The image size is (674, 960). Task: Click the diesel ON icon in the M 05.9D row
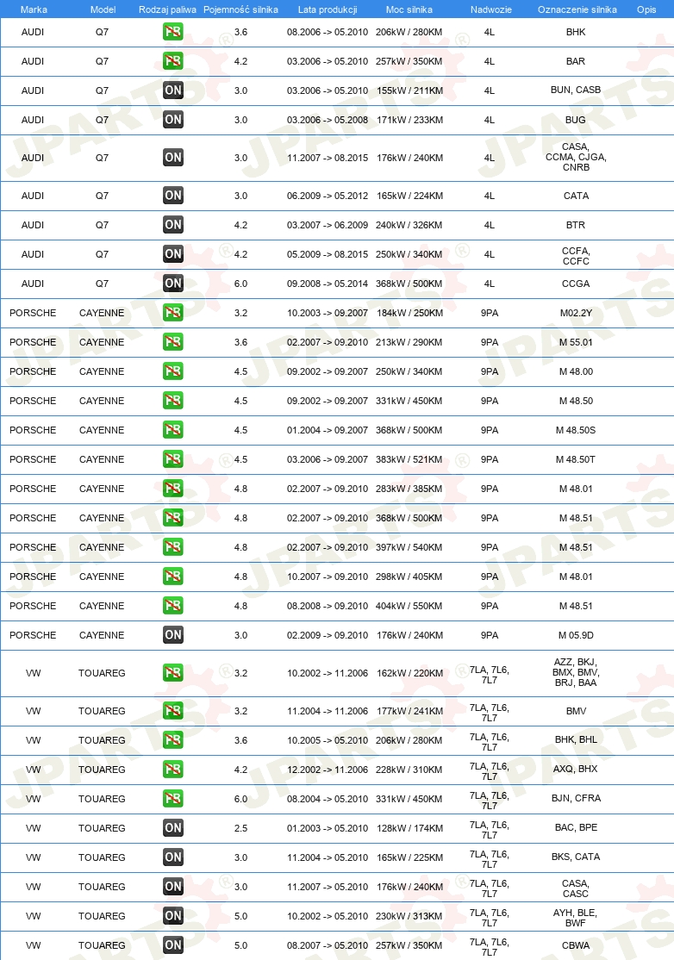[173, 635]
